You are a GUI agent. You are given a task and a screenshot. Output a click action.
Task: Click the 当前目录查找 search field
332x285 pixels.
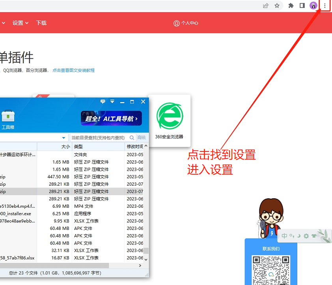coord(103,138)
